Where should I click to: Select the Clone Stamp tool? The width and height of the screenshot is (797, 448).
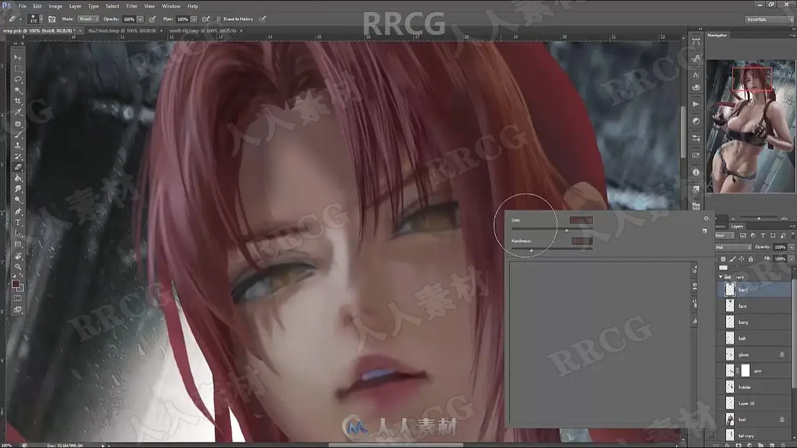coord(19,145)
